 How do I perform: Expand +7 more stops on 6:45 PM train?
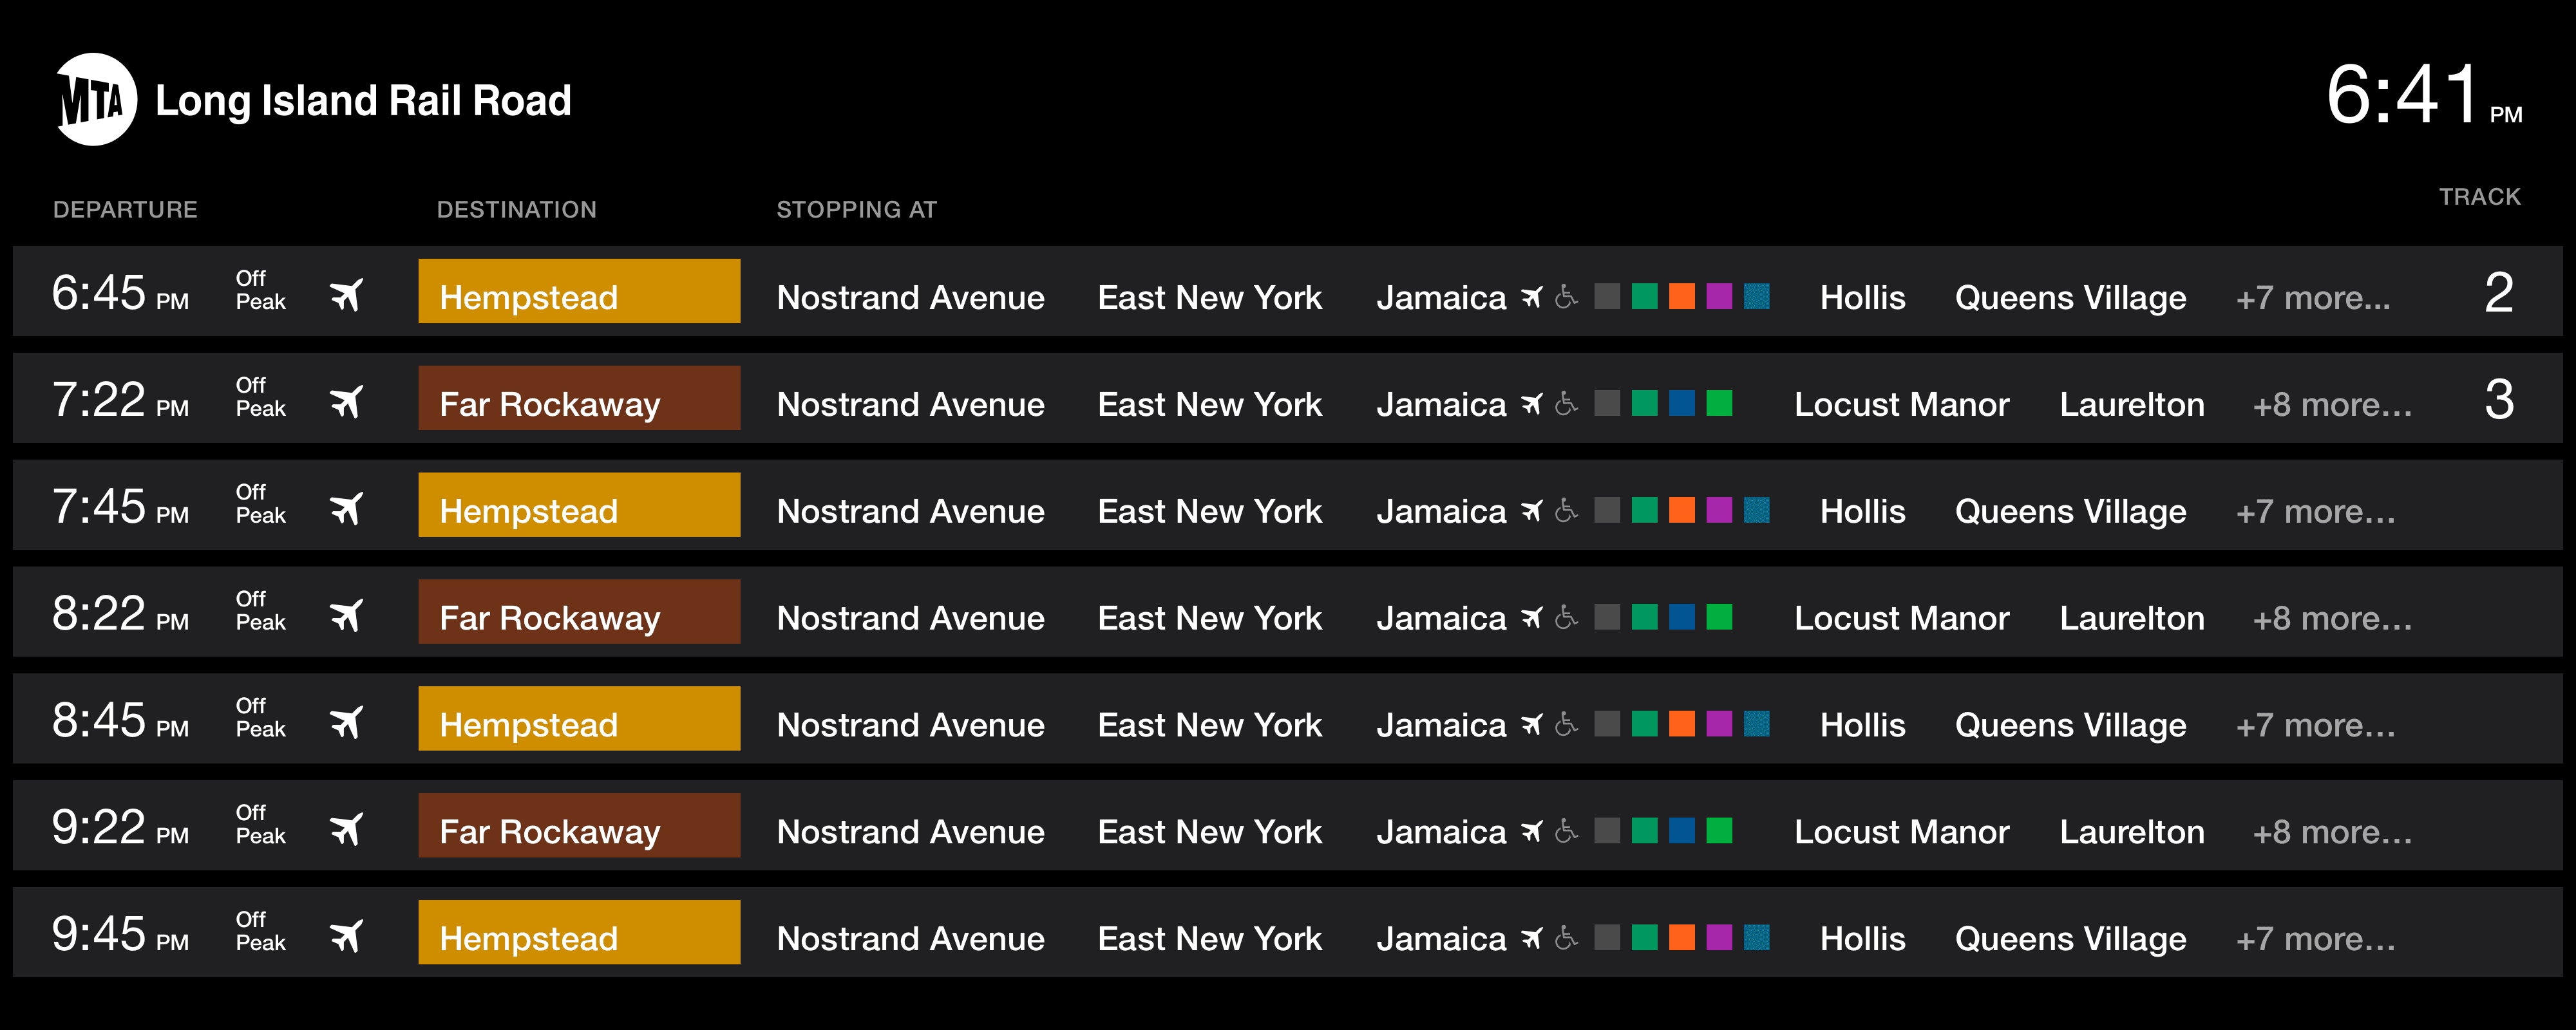[2312, 298]
